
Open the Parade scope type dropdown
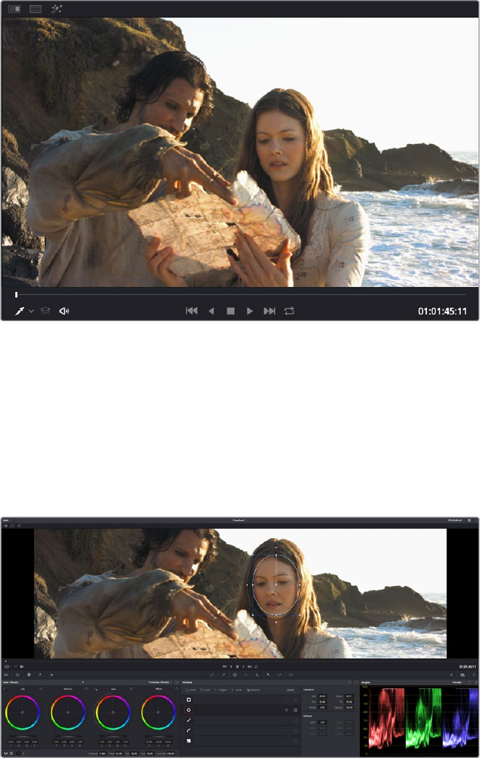click(457, 682)
